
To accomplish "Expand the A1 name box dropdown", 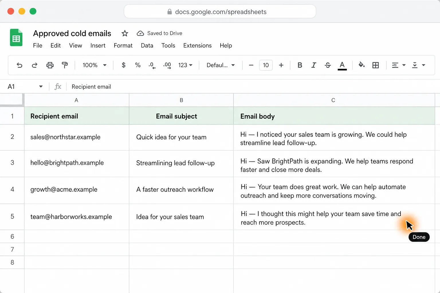I will tap(41, 86).
